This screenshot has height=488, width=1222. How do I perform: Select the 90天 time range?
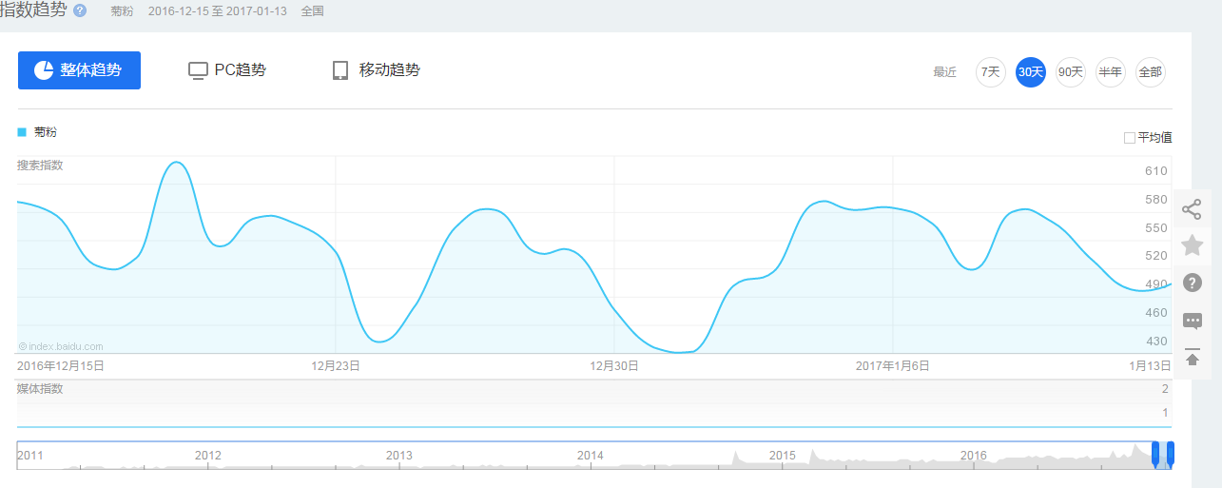coord(1070,71)
